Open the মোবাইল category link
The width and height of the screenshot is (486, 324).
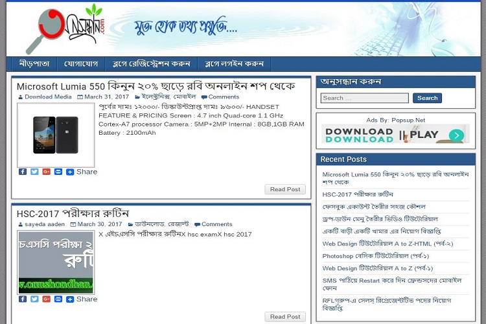(x=185, y=97)
